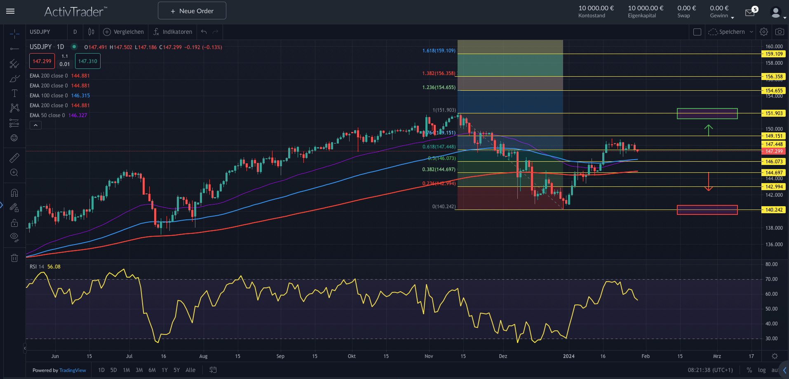Remove all drawings with the trash icon

[14, 258]
